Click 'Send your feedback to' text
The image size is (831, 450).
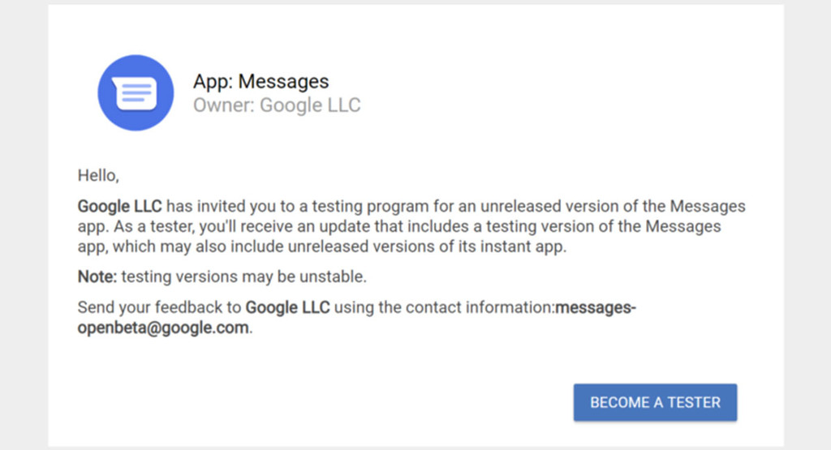pos(160,307)
